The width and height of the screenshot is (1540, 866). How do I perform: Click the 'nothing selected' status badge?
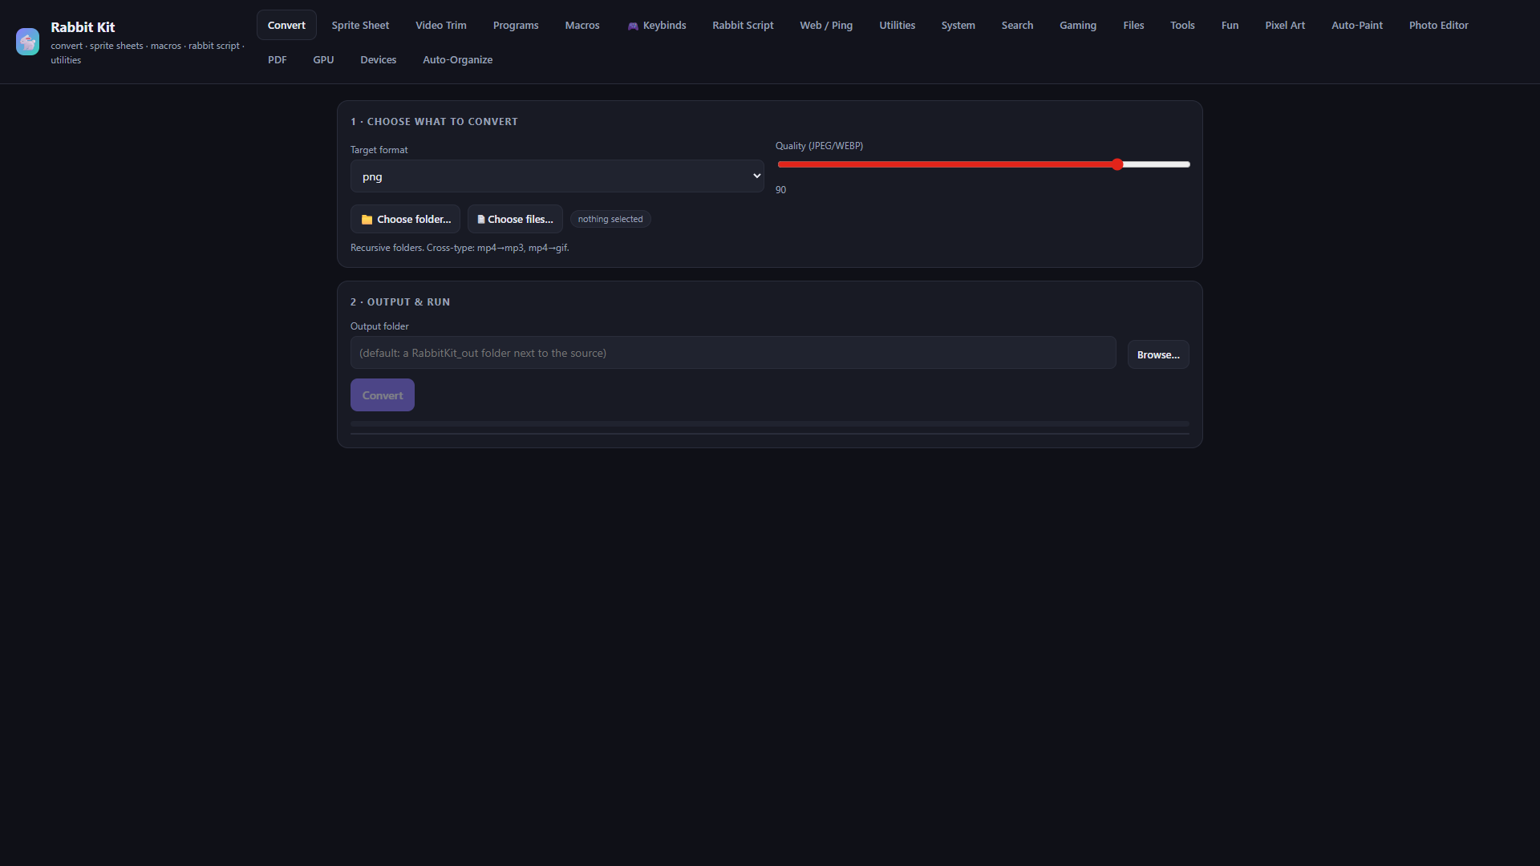pyautogui.click(x=610, y=219)
